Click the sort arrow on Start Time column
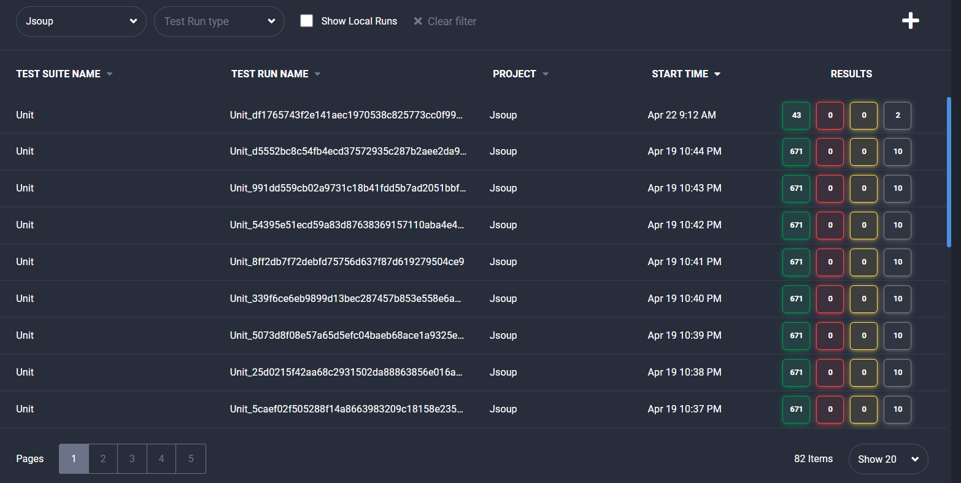The height and width of the screenshot is (483, 961). tap(717, 74)
